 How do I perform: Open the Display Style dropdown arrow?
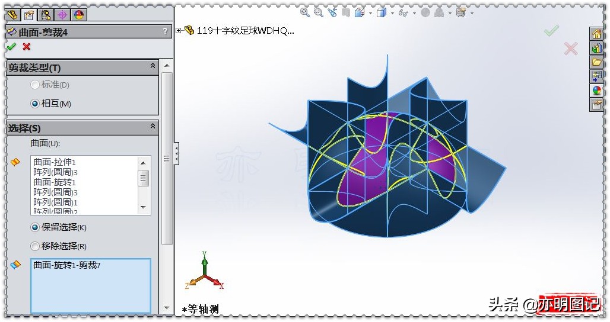click(x=392, y=13)
